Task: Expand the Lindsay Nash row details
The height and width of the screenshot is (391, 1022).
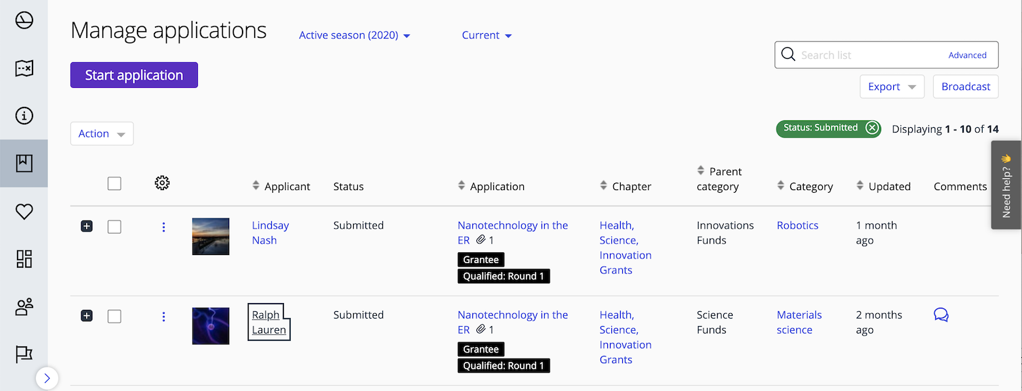Action: [x=87, y=226]
